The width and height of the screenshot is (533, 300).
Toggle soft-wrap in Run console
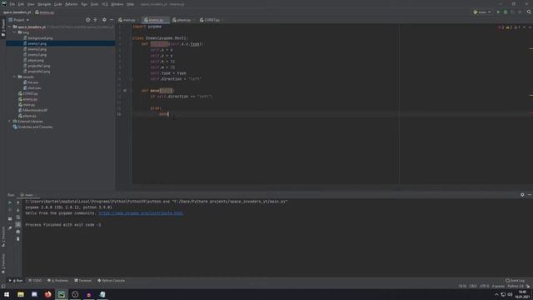tap(18, 217)
